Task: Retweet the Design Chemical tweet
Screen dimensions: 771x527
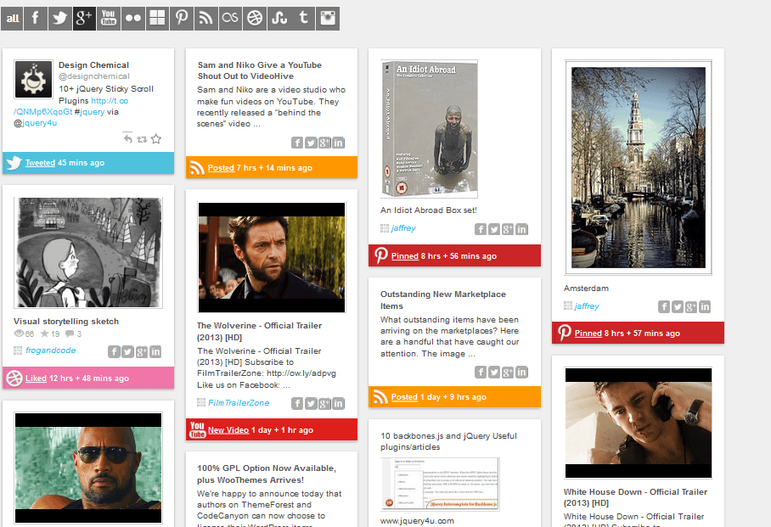Action: pos(142,139)
